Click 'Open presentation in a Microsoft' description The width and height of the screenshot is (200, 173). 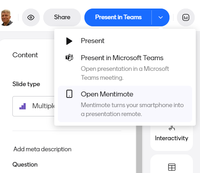coord(125,73)
